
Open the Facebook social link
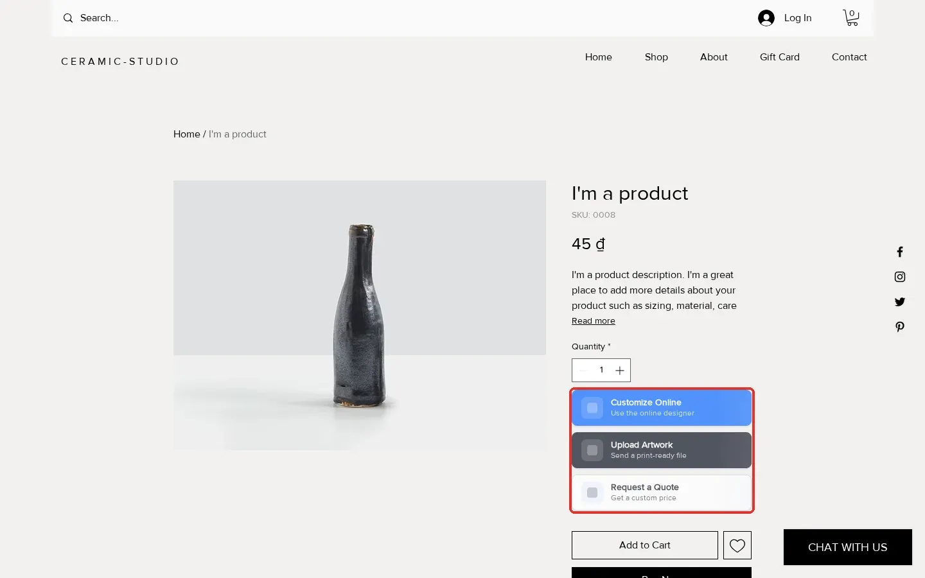click(x=900, y=252)
